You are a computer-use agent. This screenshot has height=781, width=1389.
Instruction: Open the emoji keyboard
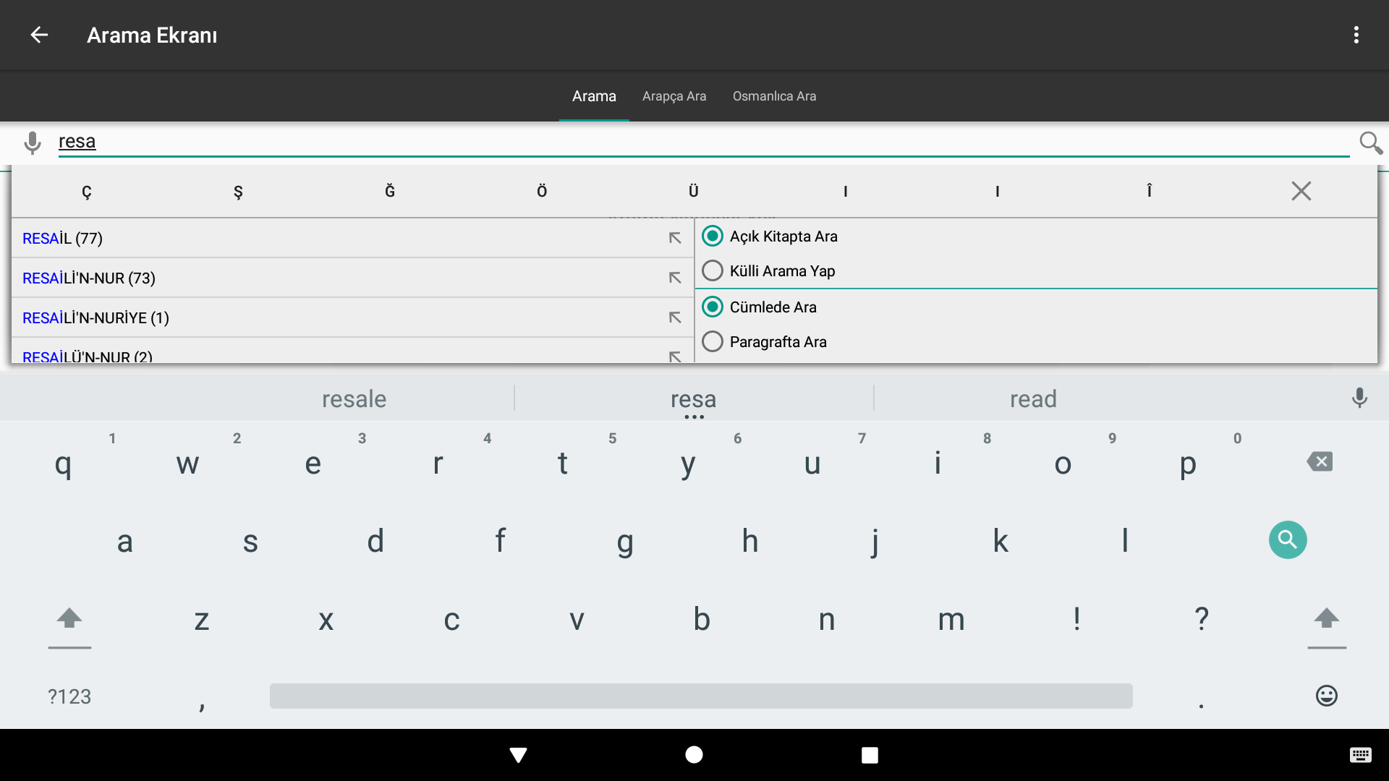[x=1326, y=696]
